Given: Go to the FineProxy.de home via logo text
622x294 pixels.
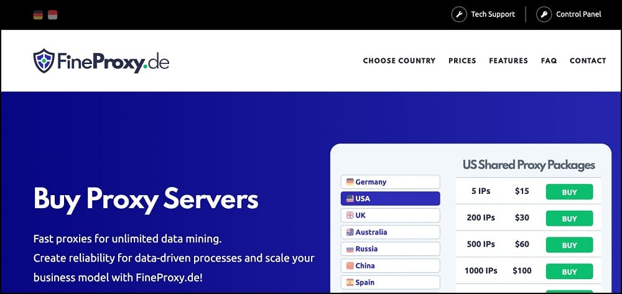Looking at the screenshot, I should point(113,62).
